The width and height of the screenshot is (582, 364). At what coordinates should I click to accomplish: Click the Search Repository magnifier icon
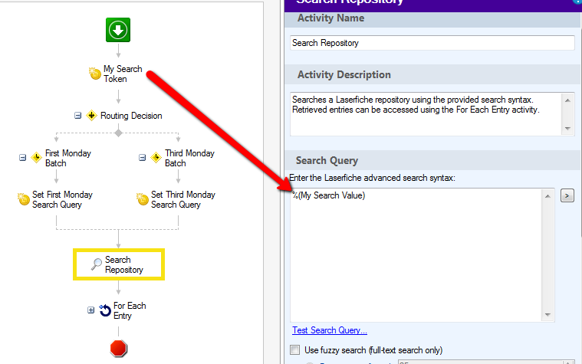point(97,264)
